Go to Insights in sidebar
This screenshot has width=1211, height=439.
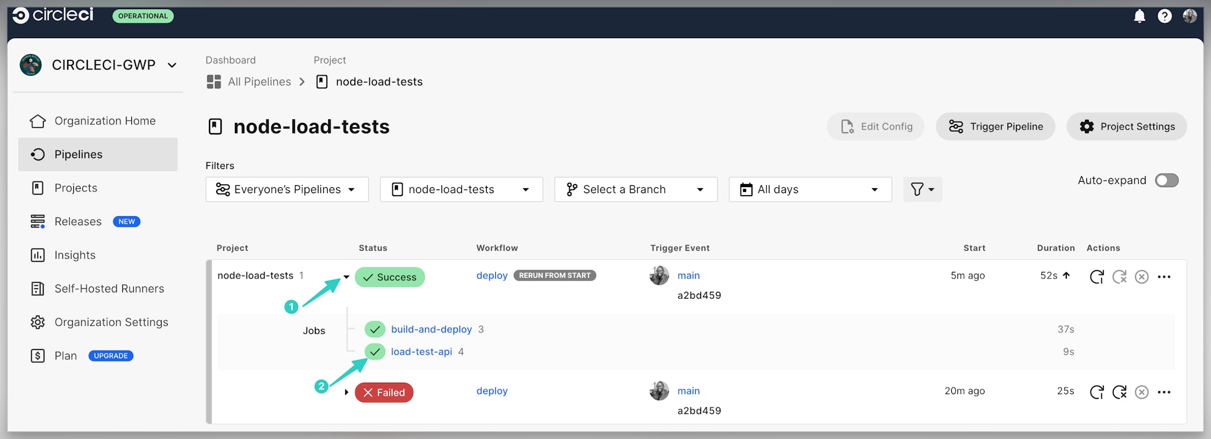tap(74, 255)
